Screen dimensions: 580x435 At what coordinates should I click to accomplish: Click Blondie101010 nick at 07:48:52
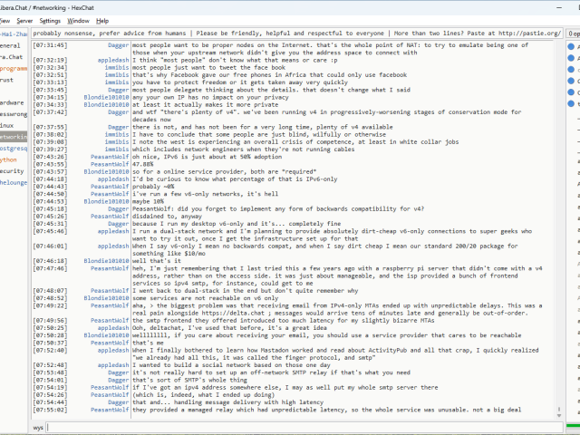pos(106,298)
